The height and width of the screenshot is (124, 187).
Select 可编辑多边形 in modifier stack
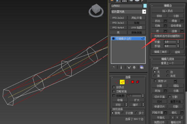(128, 39)
